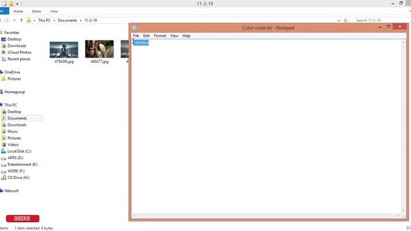The width and height of the screenshot is (411, 231).
Task: Click the Search 11-2-19 box
Action: 382,20
